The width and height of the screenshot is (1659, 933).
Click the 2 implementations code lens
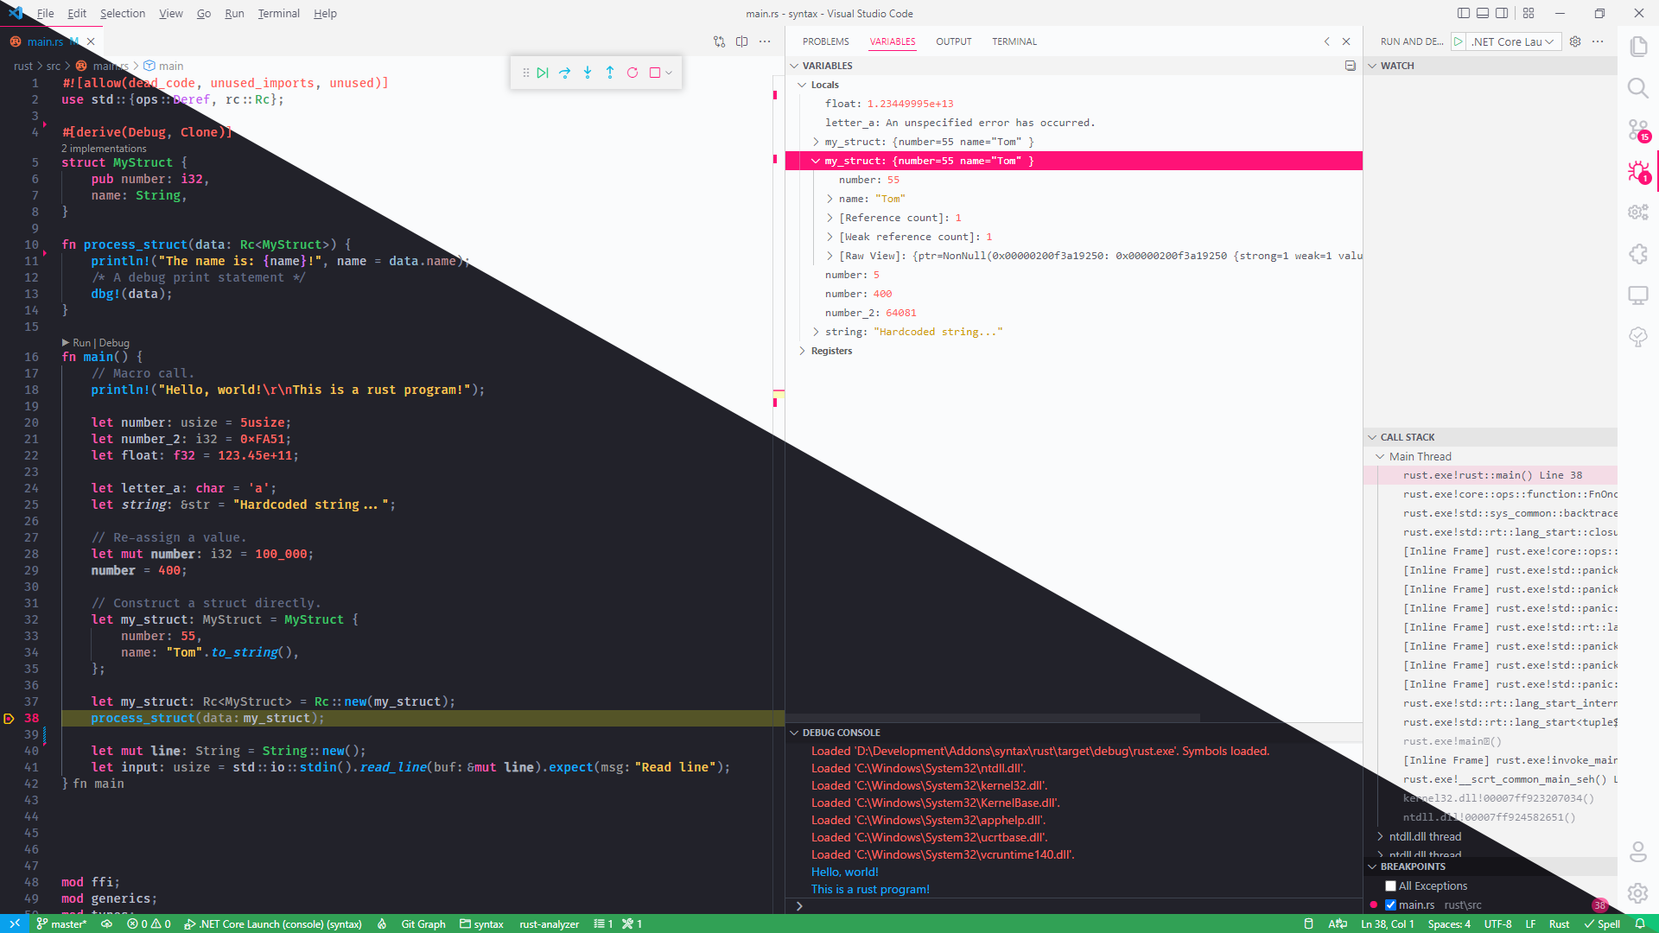click(104, 148)
